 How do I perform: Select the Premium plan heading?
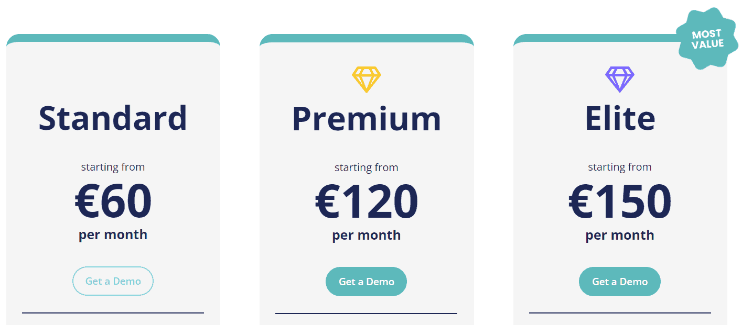point(366,118)
